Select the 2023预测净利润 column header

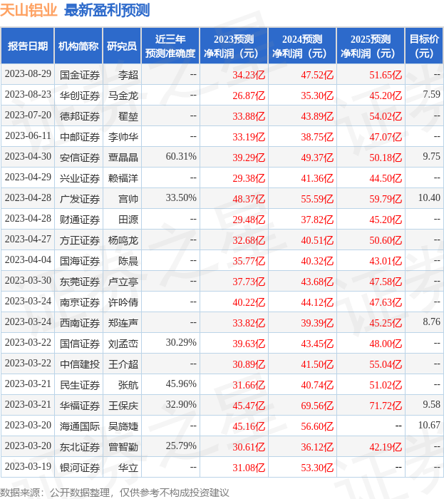point(234,46)
